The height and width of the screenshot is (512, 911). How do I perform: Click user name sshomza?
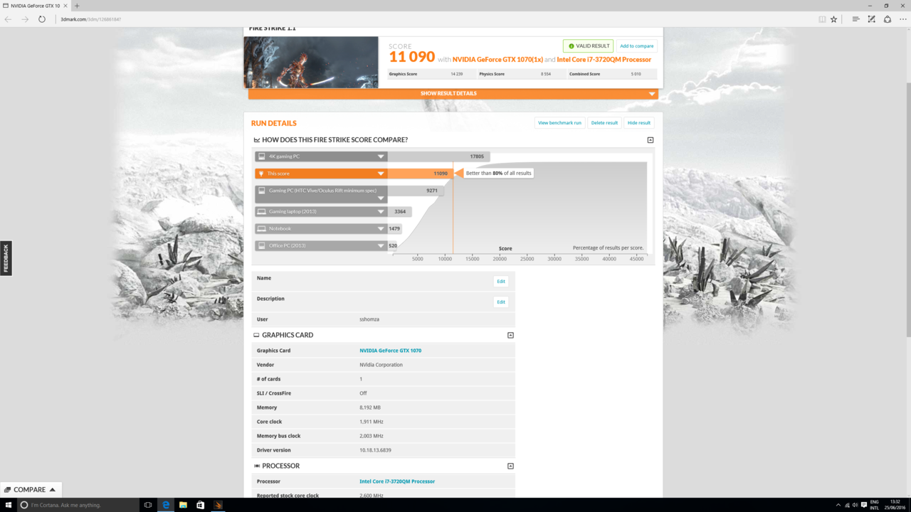coord(369,319)
